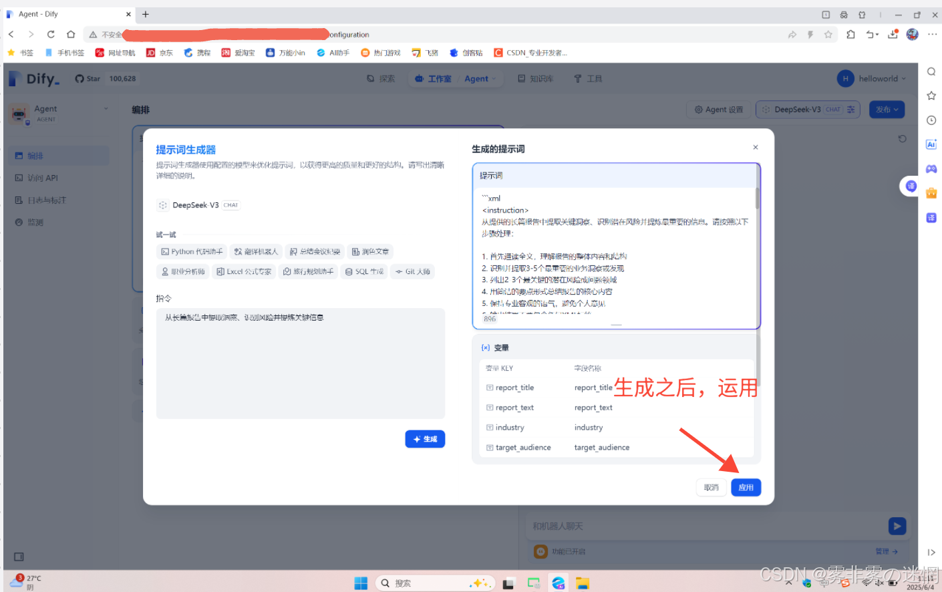Choose the 翻译机器人 template chip

(256, 252)
